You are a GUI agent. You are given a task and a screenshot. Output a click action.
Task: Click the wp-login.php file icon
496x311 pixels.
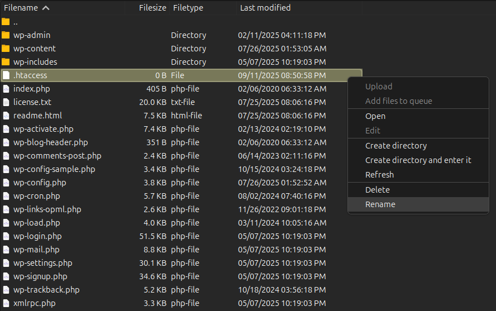coord(6,236)
